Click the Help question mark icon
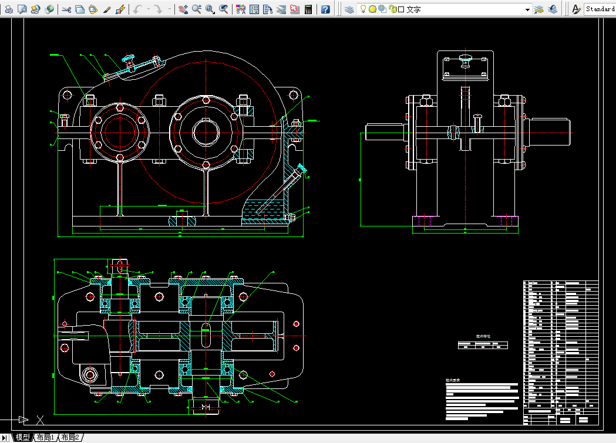 [325, 9]
